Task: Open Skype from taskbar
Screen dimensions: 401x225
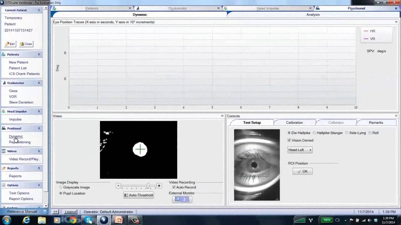Action: tap(89, 220)
